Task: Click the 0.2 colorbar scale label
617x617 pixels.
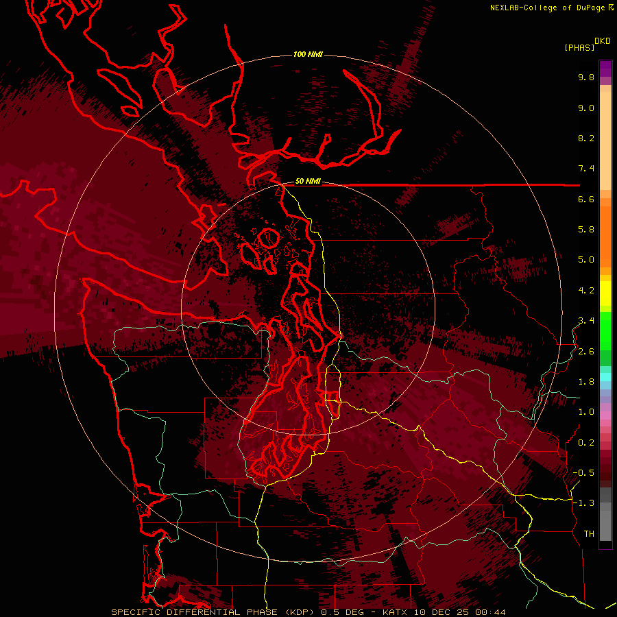Action: [x=586, y=443]
